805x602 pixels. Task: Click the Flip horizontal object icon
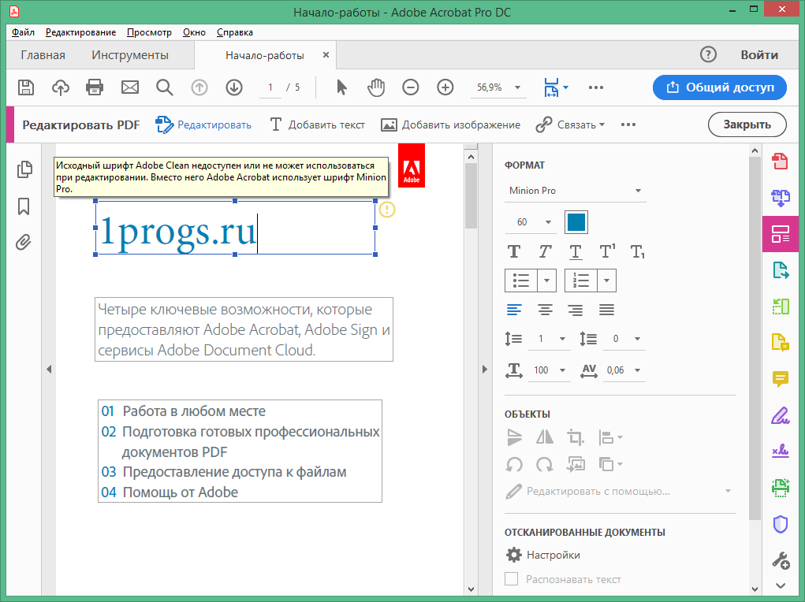(x=545, y=437)
